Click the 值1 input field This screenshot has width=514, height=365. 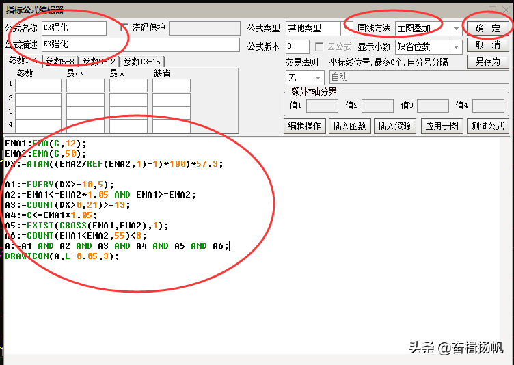(x=322, y=106)
